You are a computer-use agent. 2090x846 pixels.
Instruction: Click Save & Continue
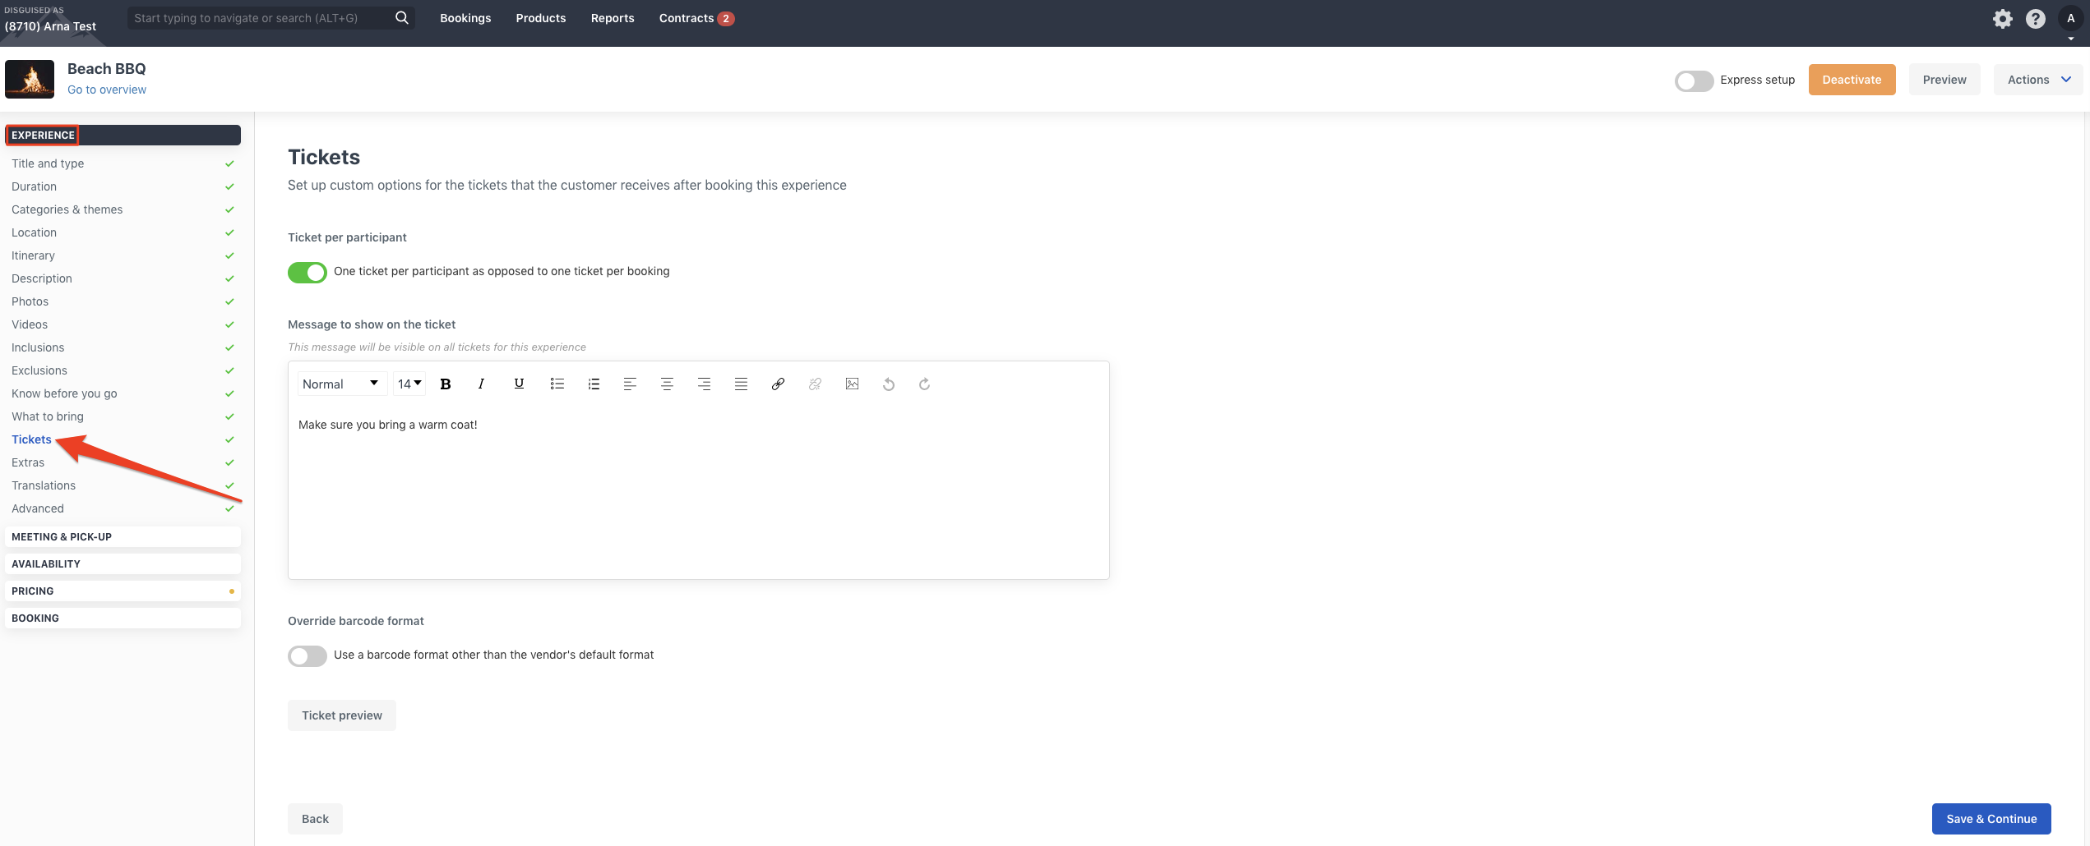click(1991, 819)
